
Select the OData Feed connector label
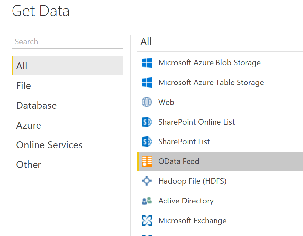tap(179, 161)
